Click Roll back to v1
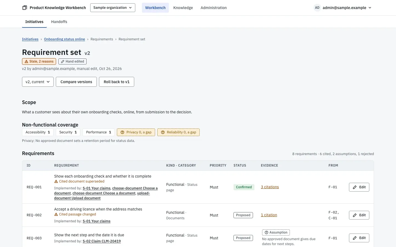The image size is (396, 247). [x=117, y=82]
